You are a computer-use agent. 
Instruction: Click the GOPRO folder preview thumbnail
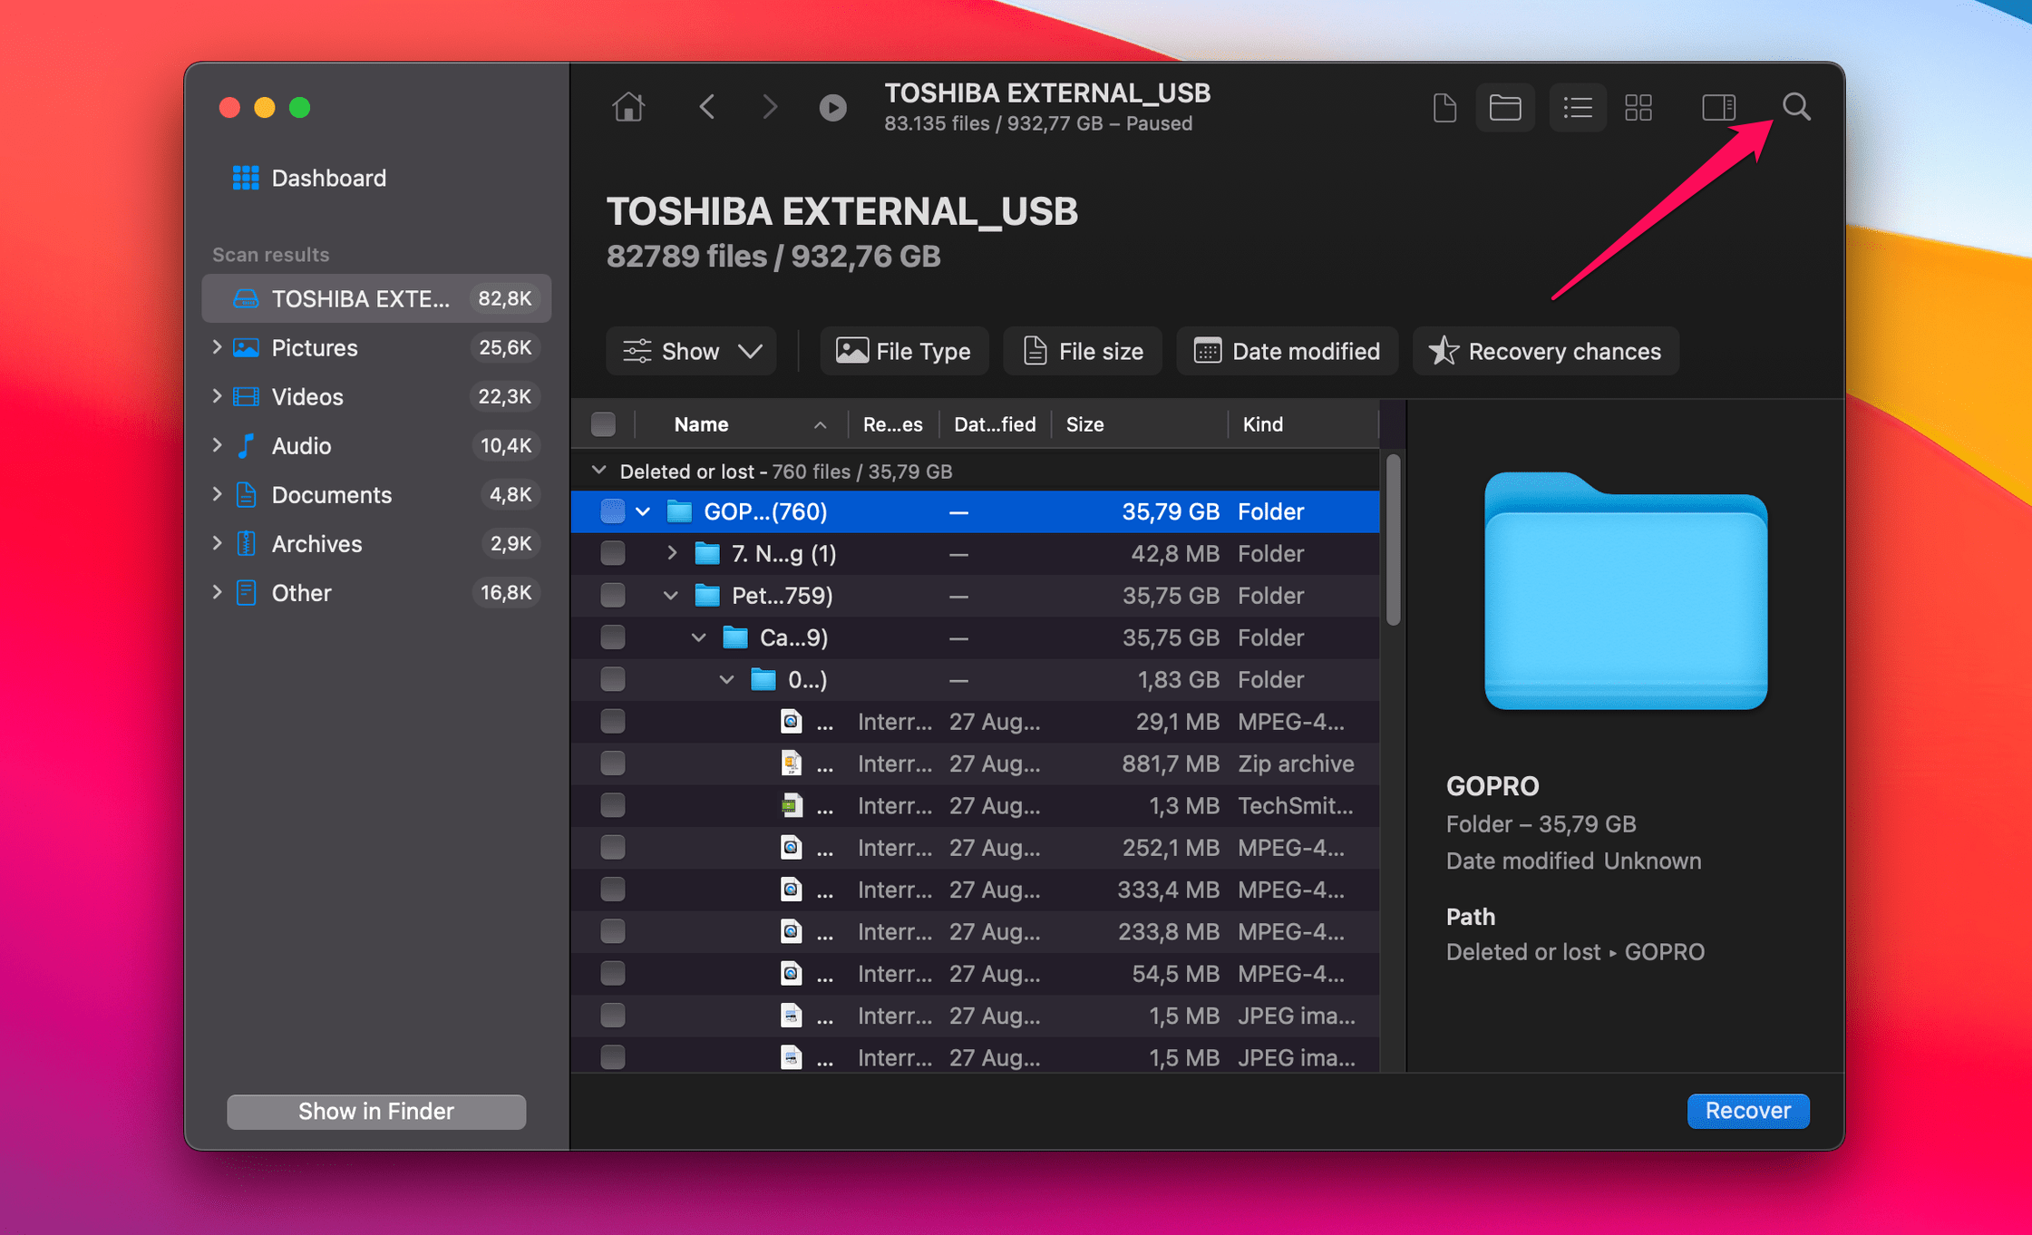click(1625, 591)
